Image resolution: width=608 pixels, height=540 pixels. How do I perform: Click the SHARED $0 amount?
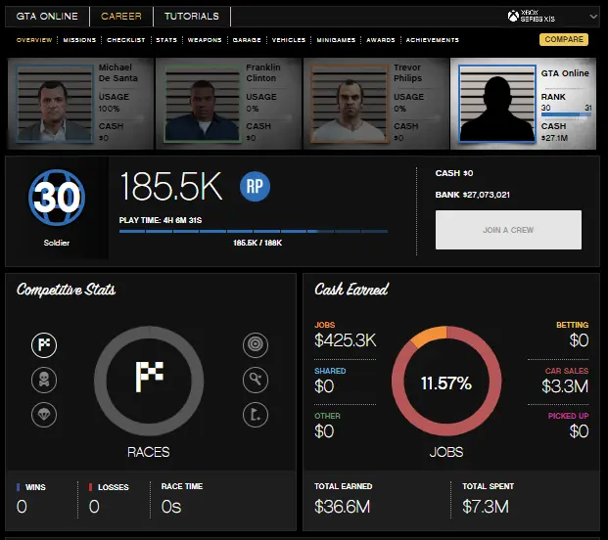pyautogui.click(x=324, y=386)
